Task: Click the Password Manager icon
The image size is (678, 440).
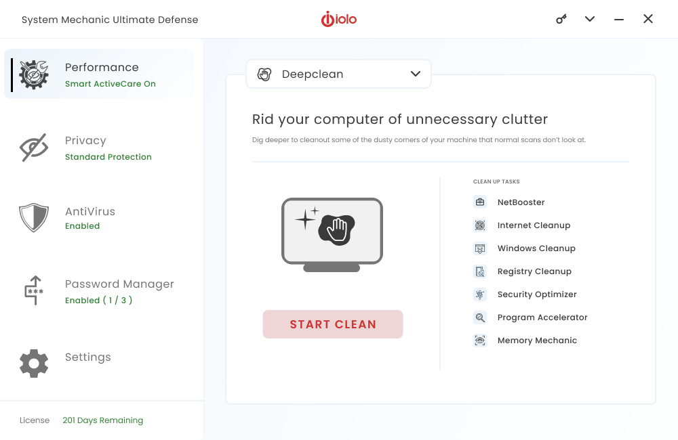Action: pyautogui.click(x=34, y=291)
